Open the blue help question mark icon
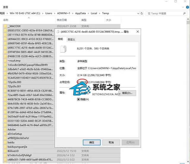Screen dimensions: 190x164 187,7
